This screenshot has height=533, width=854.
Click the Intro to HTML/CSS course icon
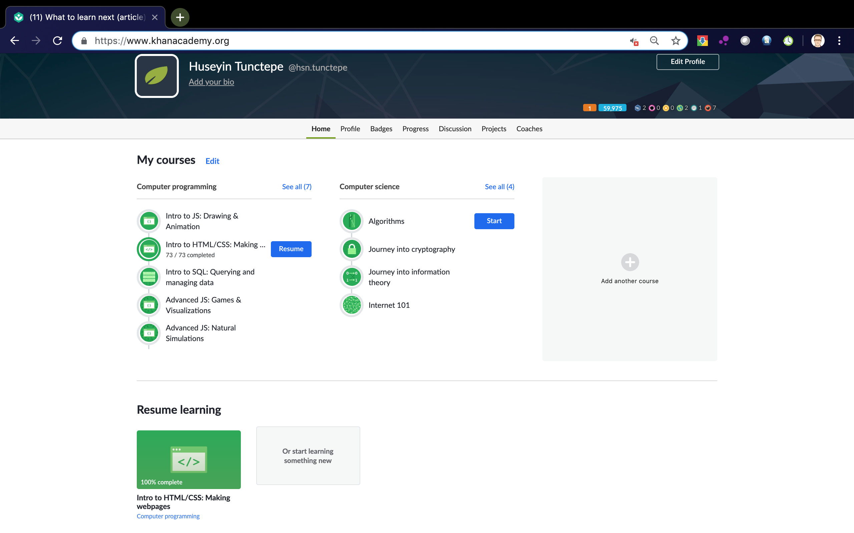[149, 249]
